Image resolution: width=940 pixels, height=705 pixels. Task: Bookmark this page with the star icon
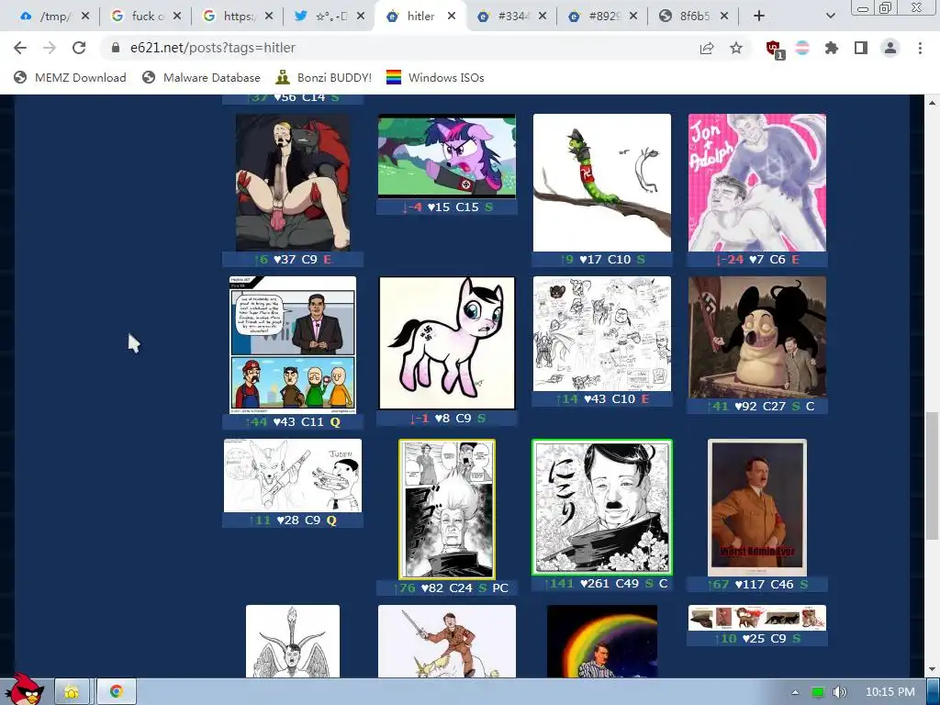[x=736, y=48]
